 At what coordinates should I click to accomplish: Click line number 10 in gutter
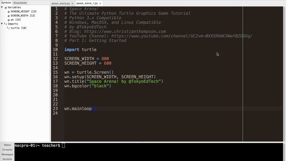(x=55, y=50)
